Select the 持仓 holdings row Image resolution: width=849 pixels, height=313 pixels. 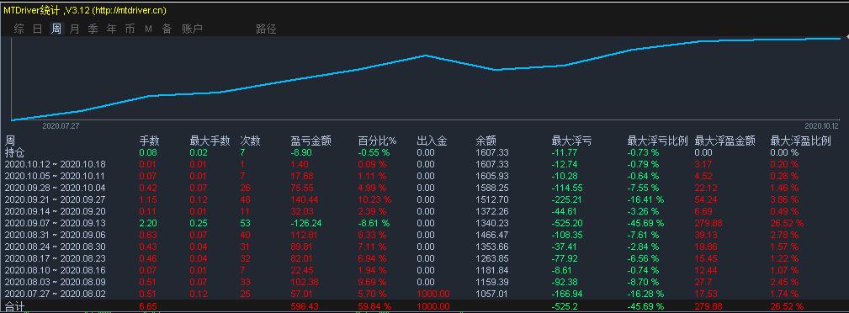click(424, 152)
